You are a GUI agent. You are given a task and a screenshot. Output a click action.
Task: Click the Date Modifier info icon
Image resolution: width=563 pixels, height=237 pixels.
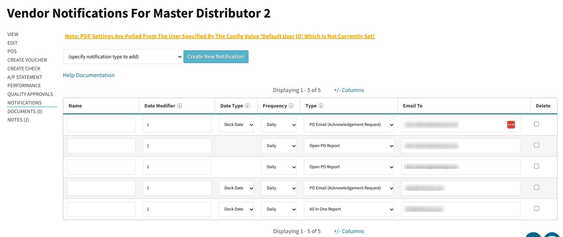(180, 106)
